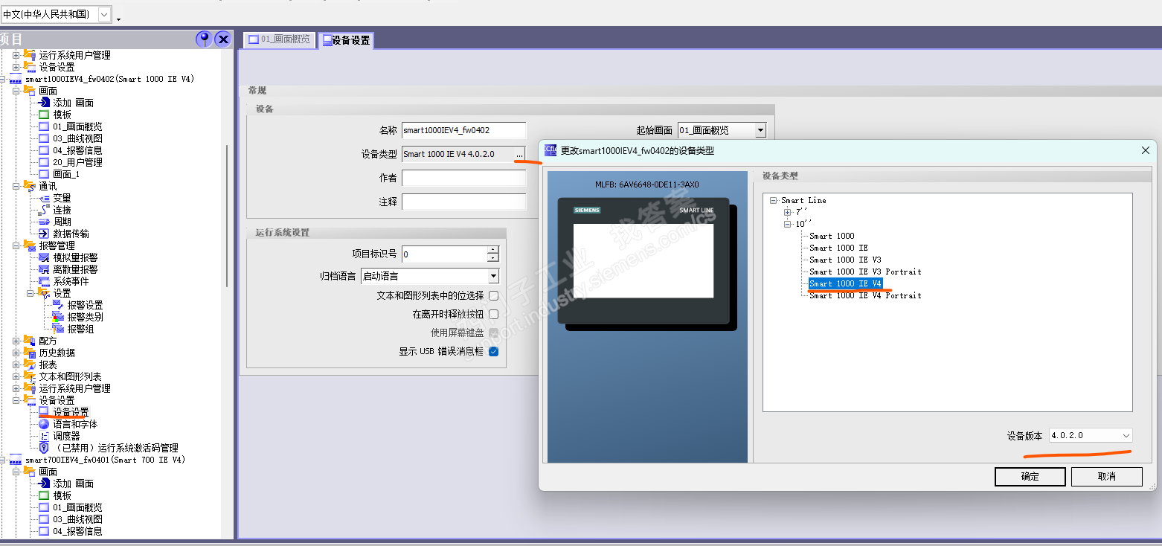This screenshot has width=1162, height=546.
Task: Open the 模拟量报警 analog alarms icon
Action: coord(44,257)
